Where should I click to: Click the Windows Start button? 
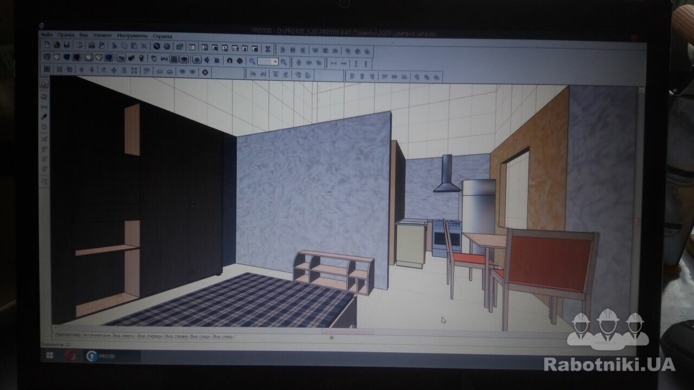[49, 355]
